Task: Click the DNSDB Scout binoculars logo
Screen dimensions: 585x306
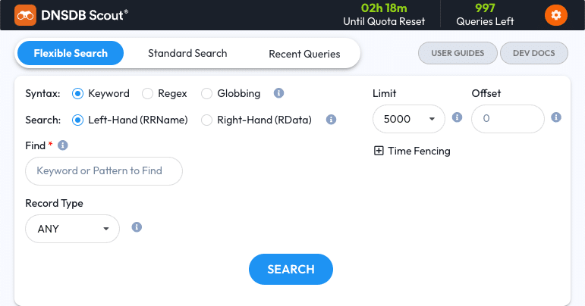Action: pyautogui.click(x=25, y=15)
